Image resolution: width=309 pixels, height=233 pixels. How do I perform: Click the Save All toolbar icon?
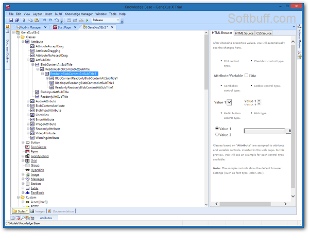17,20
